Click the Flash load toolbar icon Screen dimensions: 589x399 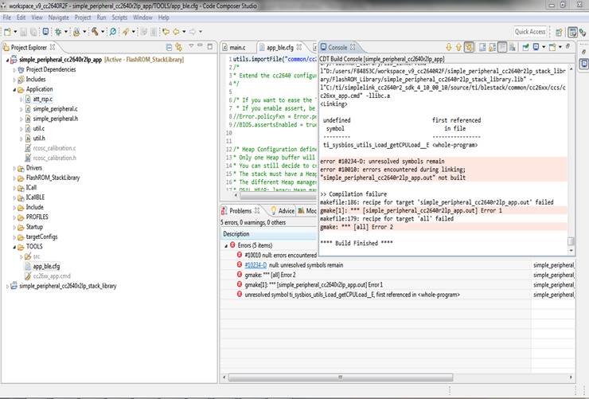pyautogui.click(x=76, y=32)
